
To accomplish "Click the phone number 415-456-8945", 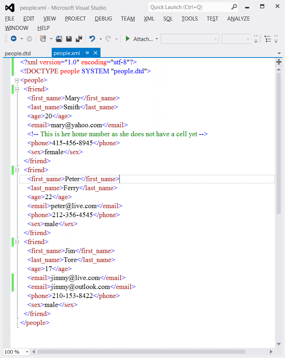I will pyautogui.click(x=73, y=143).
